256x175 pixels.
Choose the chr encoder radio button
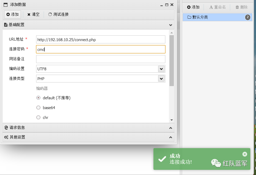(x=38, y=117)
